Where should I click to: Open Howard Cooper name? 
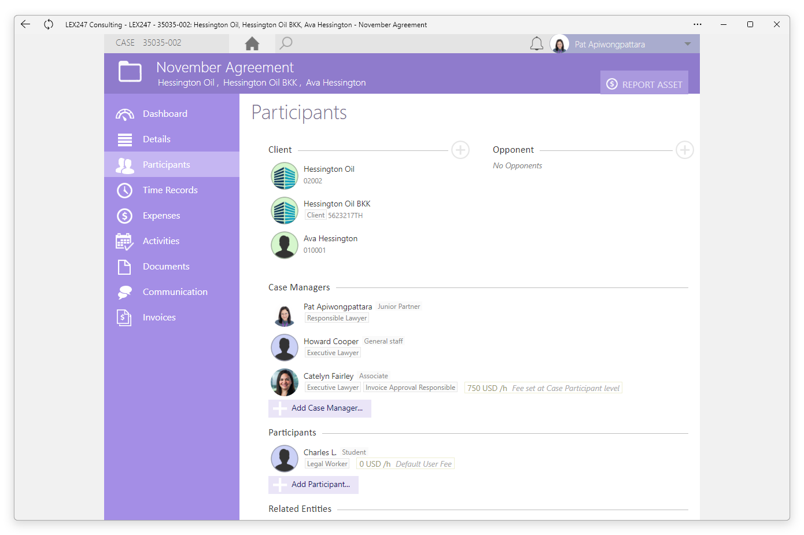[331, 341]
